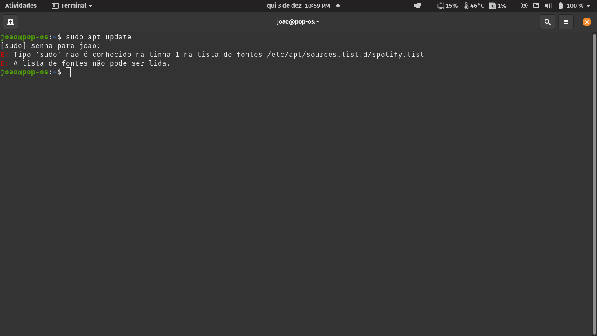This screenshot has width=597, height=336.
Task: Expand the Terminal app menu
Action: [x=72, y=6]
